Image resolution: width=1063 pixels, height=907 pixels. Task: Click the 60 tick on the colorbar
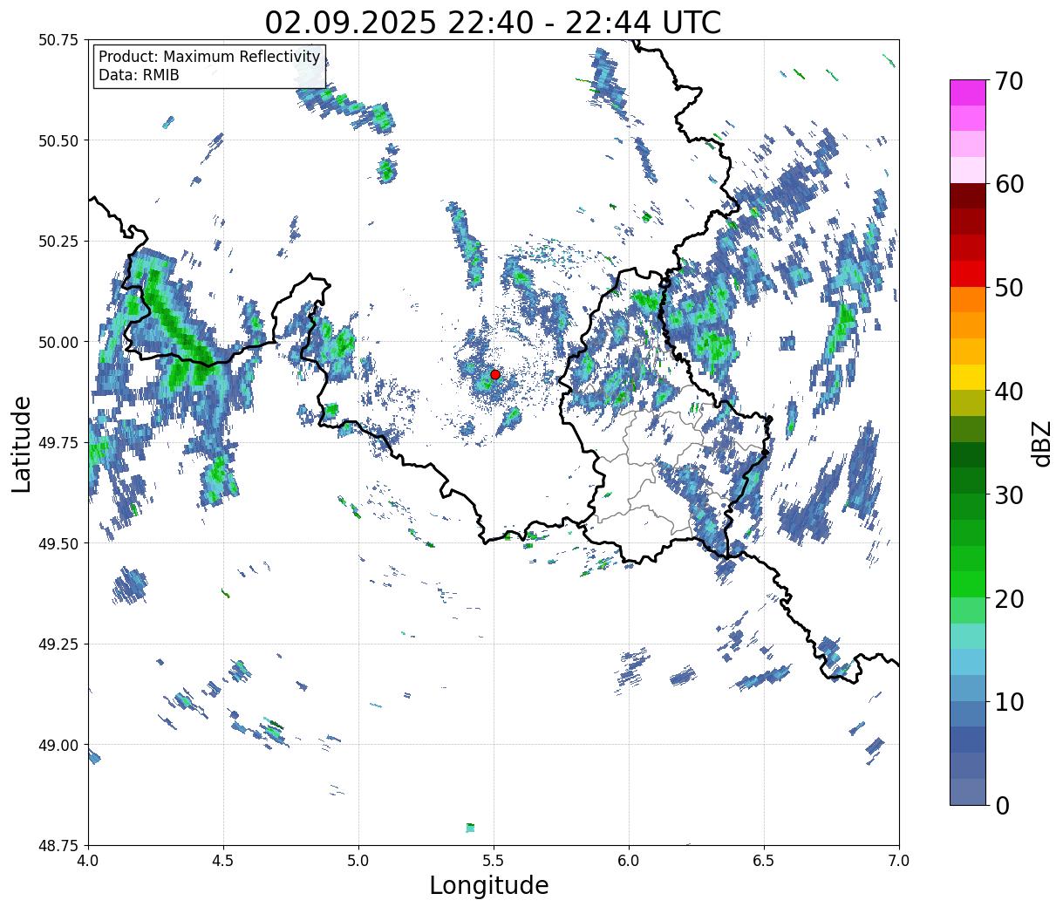coord(1009,184)
